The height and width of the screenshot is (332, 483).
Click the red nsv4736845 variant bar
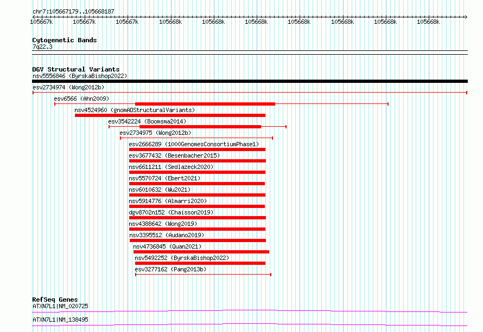pyautogui.click(x=201, y=252)
